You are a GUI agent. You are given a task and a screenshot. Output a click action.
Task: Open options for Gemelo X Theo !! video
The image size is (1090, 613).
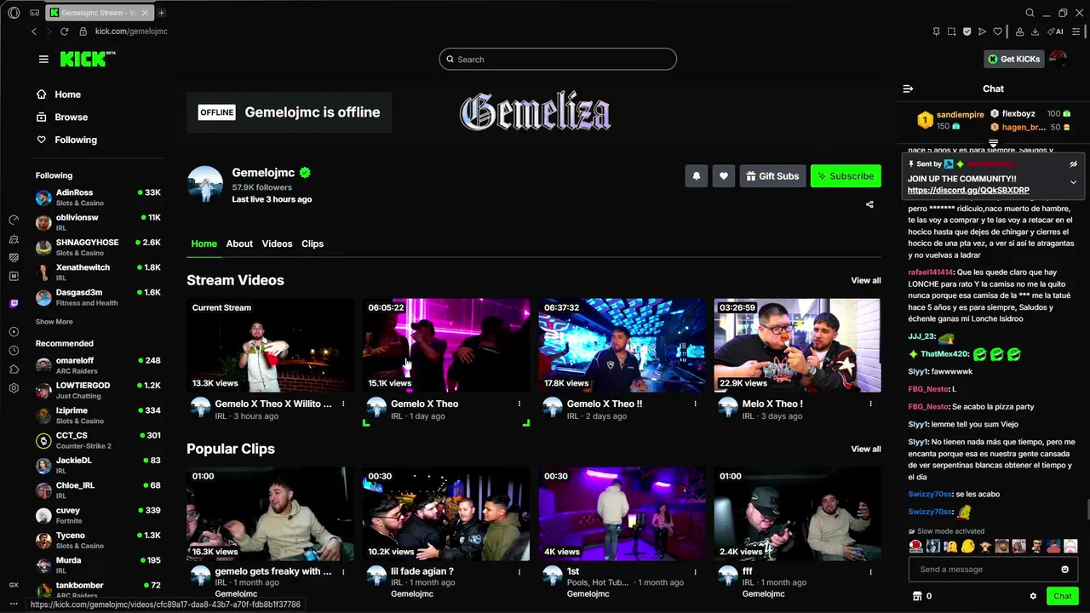[x=695, y=404]
